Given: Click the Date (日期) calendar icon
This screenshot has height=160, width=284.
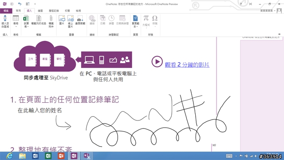Looking at the screenshot, I should point(103,18).
